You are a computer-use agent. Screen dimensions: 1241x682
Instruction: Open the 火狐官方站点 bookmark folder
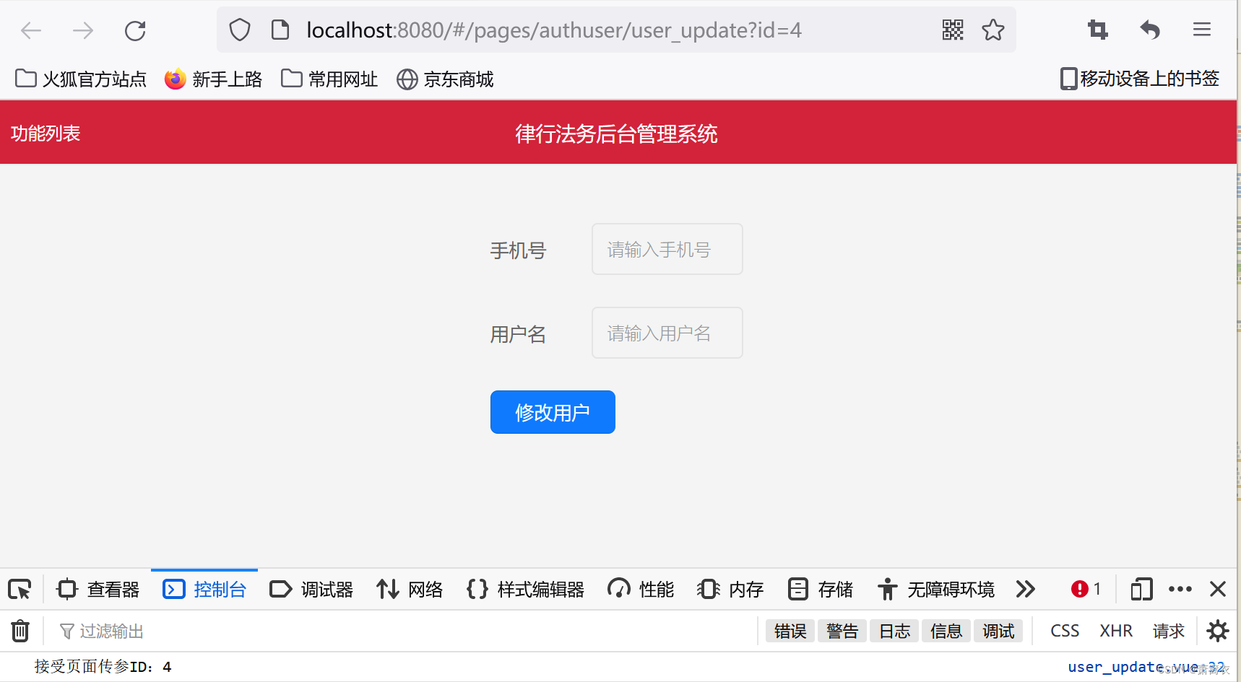coord(80,79)
